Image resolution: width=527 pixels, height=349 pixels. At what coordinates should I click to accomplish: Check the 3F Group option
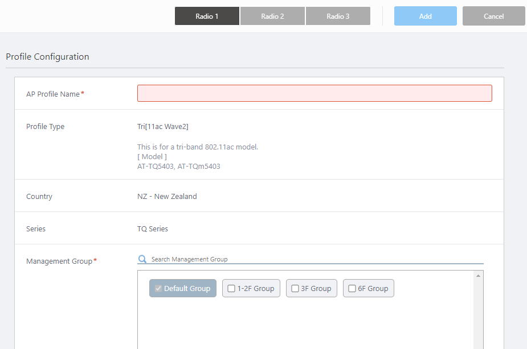(295, 289)
